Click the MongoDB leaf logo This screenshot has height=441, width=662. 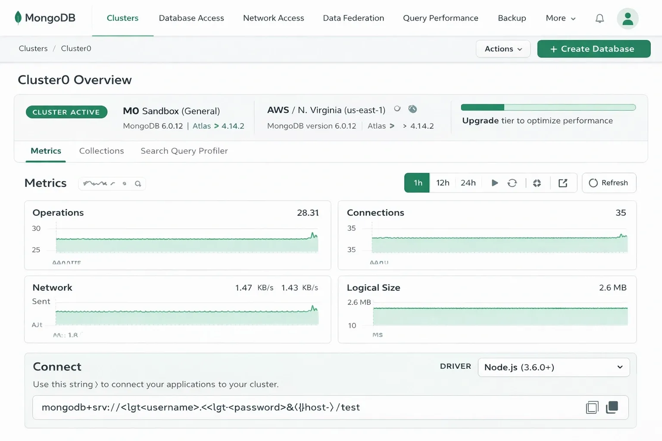coord(17,18)
